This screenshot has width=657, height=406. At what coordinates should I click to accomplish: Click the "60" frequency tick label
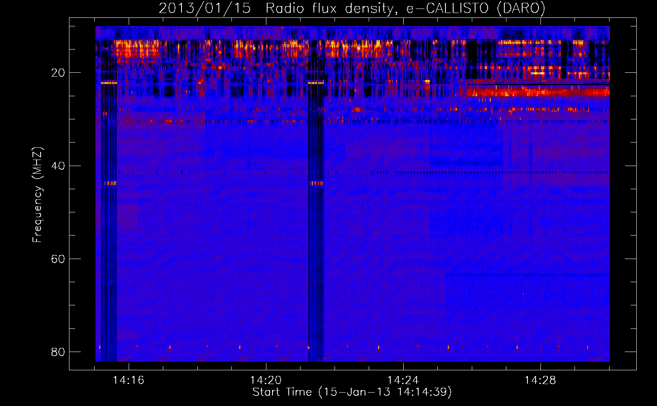click(58, 259)
